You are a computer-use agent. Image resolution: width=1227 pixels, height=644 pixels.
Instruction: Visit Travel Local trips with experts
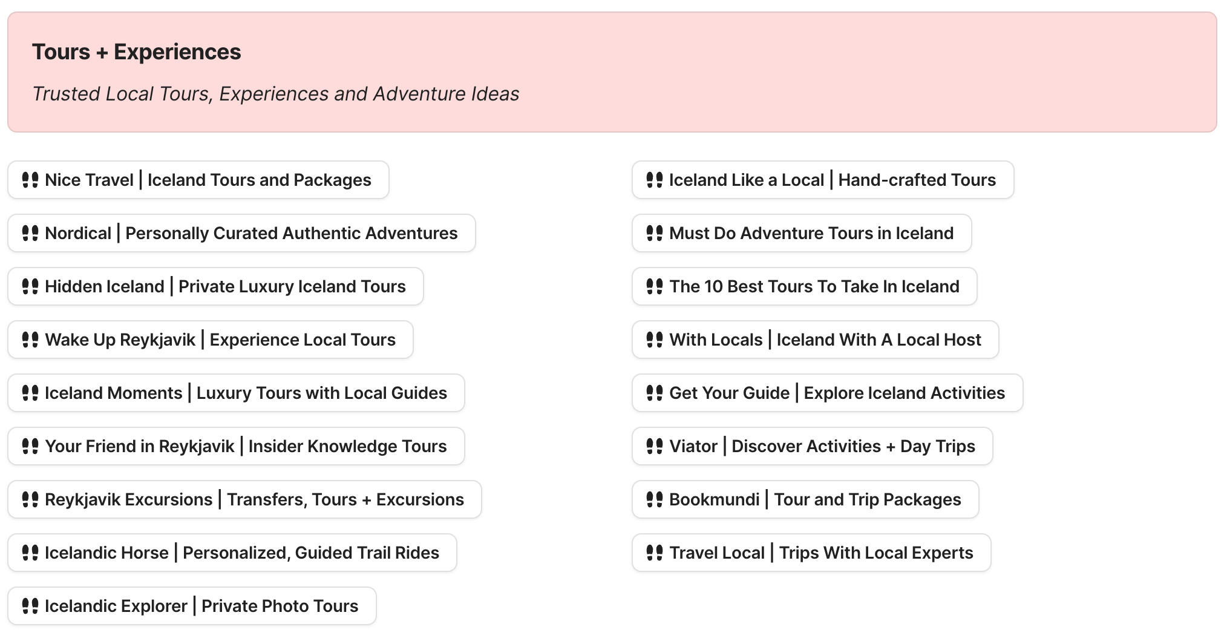coord(821,553)
